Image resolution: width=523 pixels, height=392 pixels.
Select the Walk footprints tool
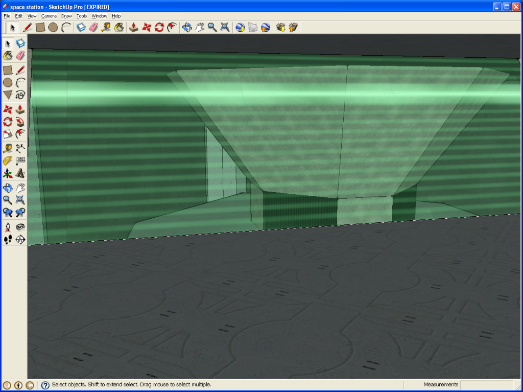(8, 239)
